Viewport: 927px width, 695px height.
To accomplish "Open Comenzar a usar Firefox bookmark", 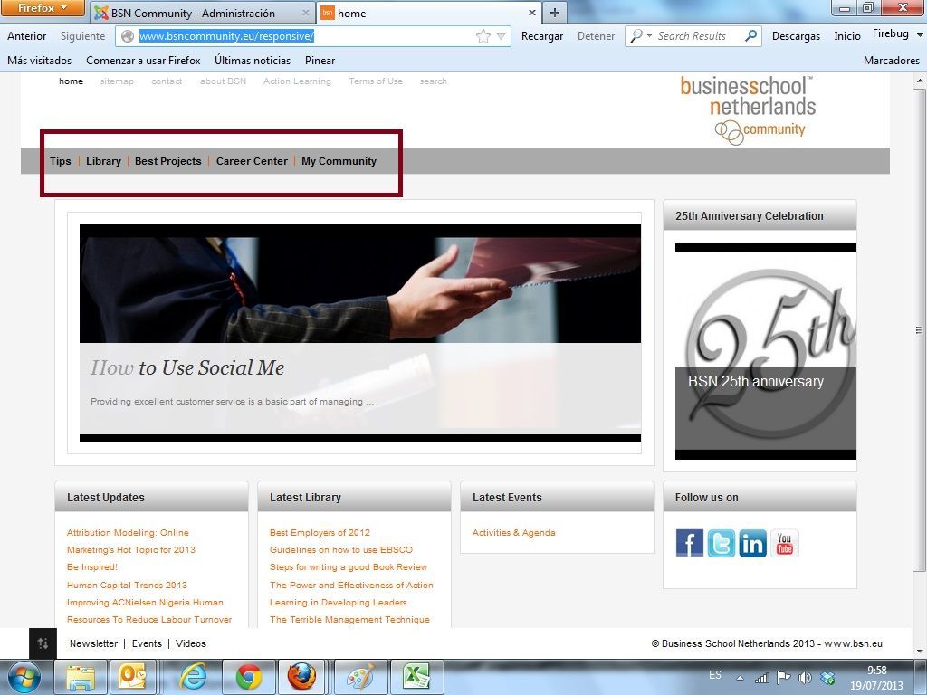I will click(x=143, y=61).
